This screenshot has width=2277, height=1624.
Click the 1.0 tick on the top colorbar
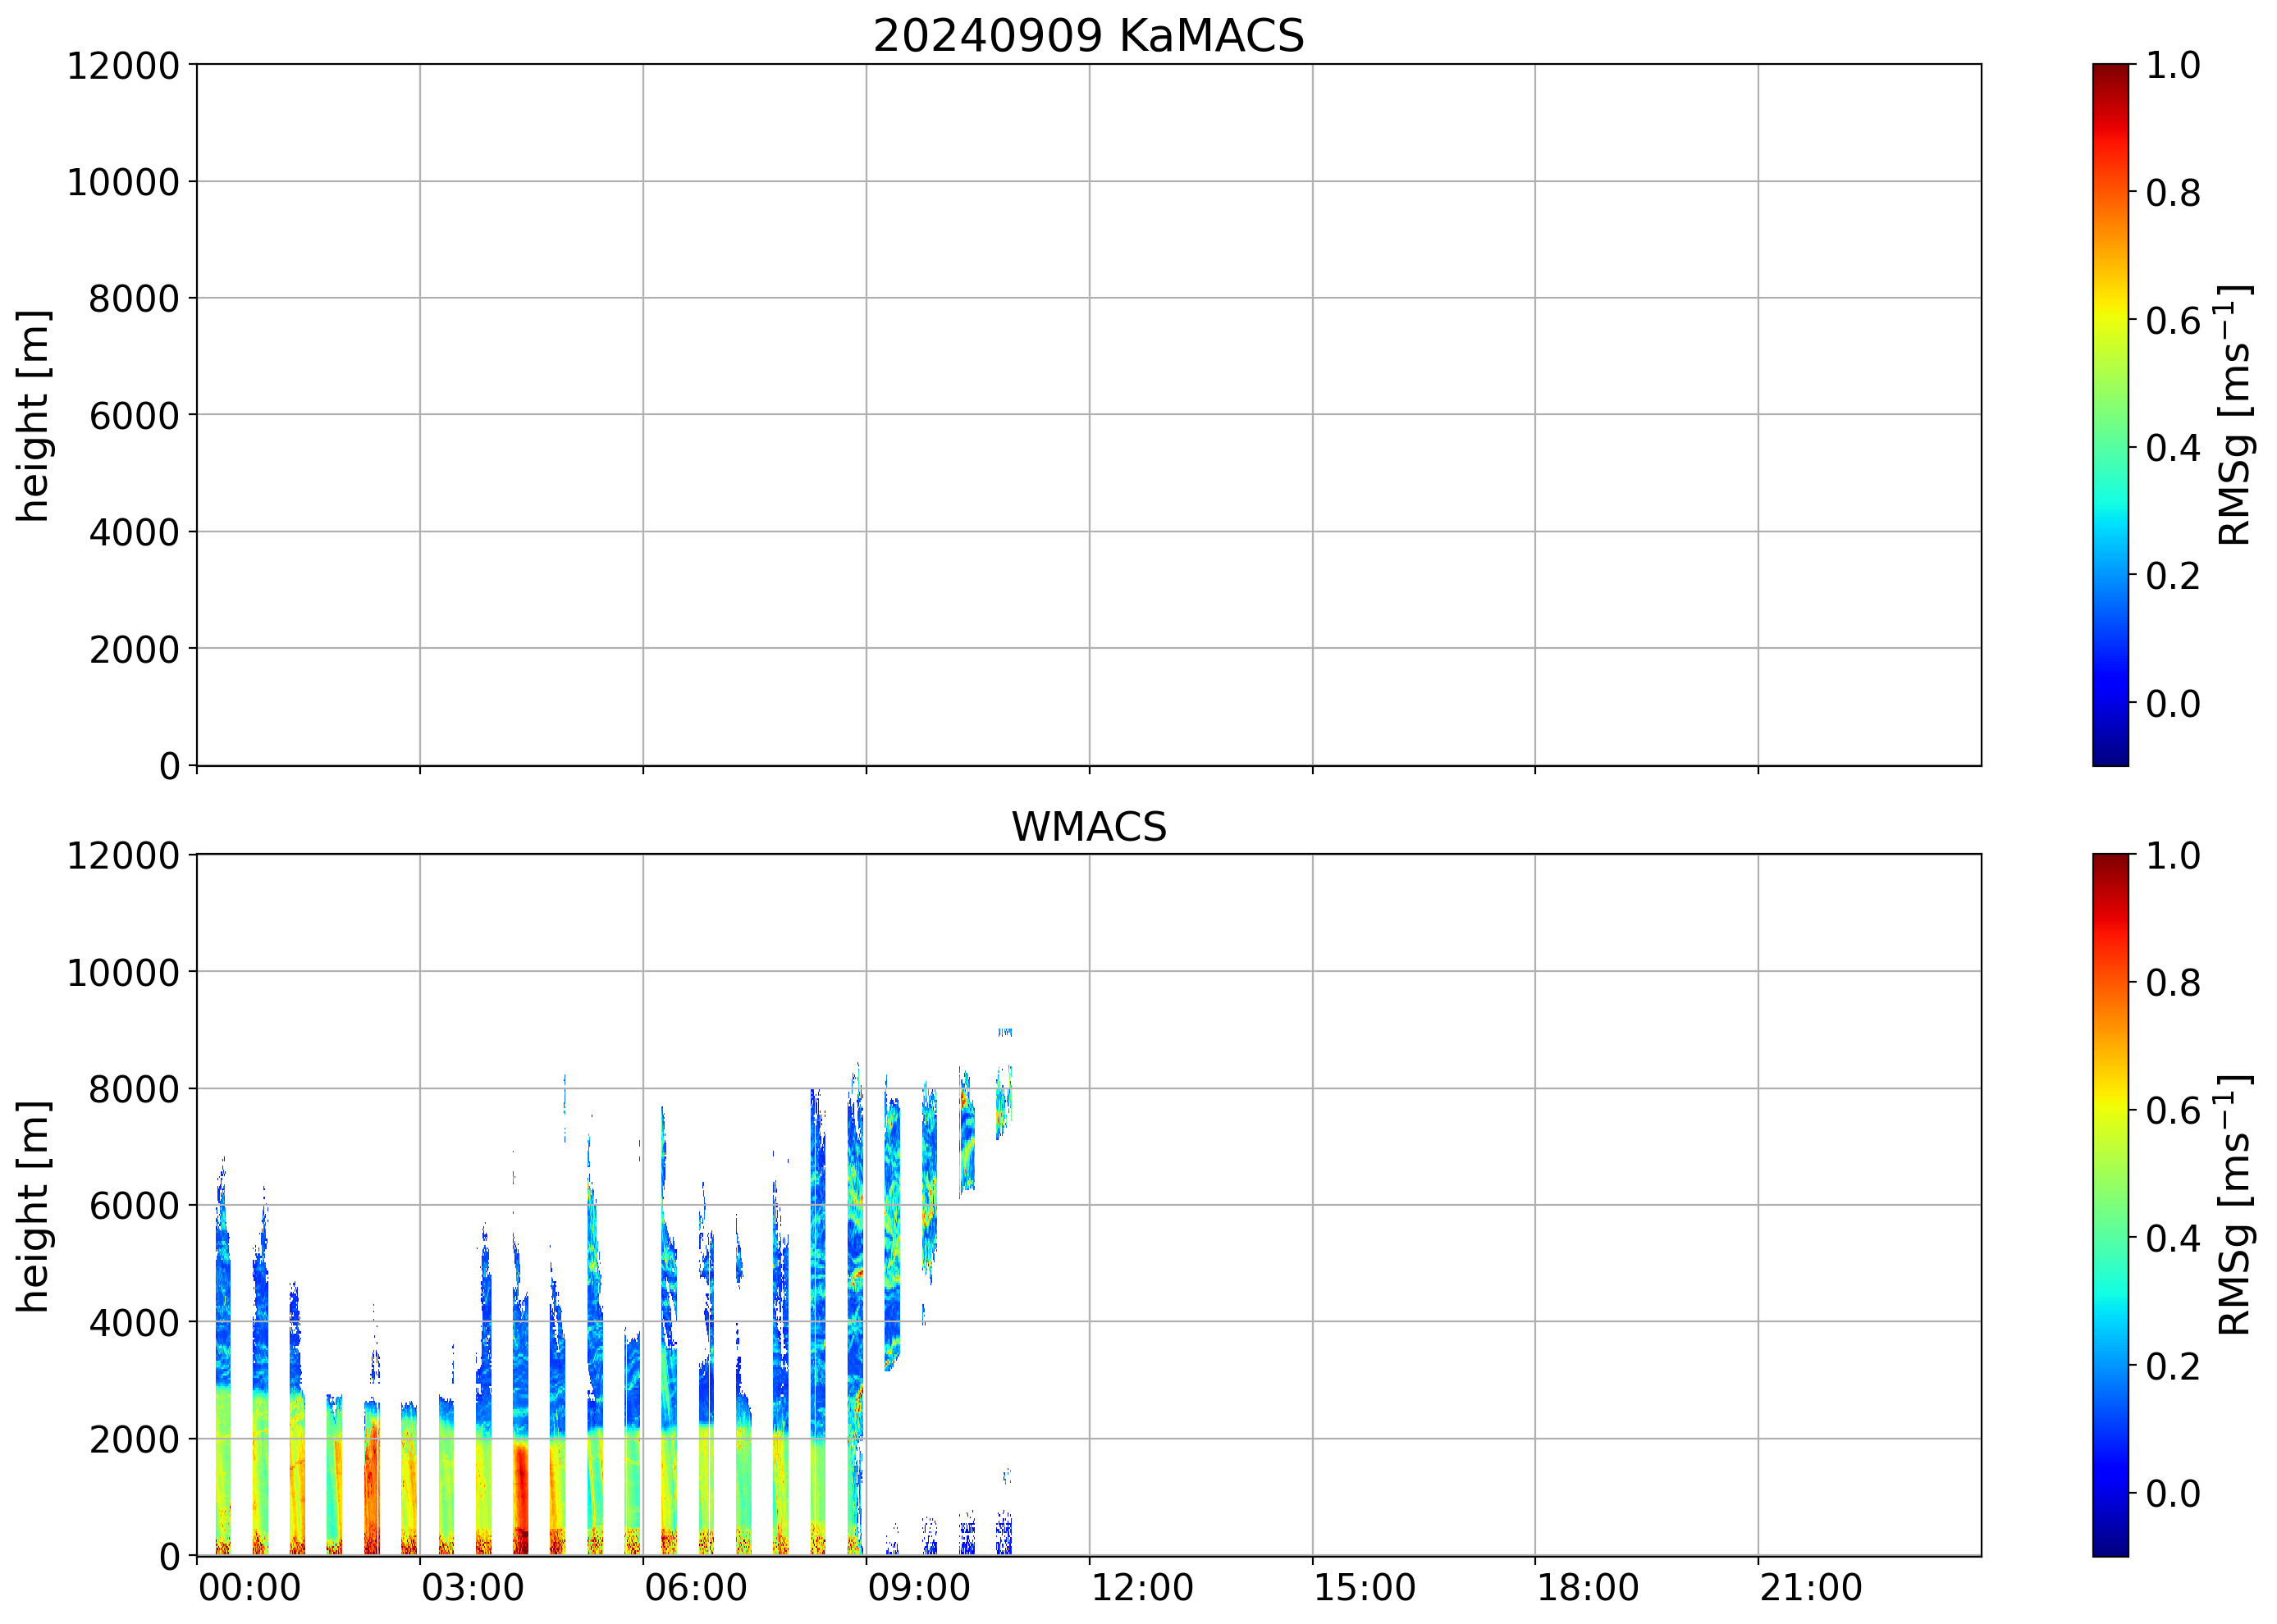point(2172,66)
